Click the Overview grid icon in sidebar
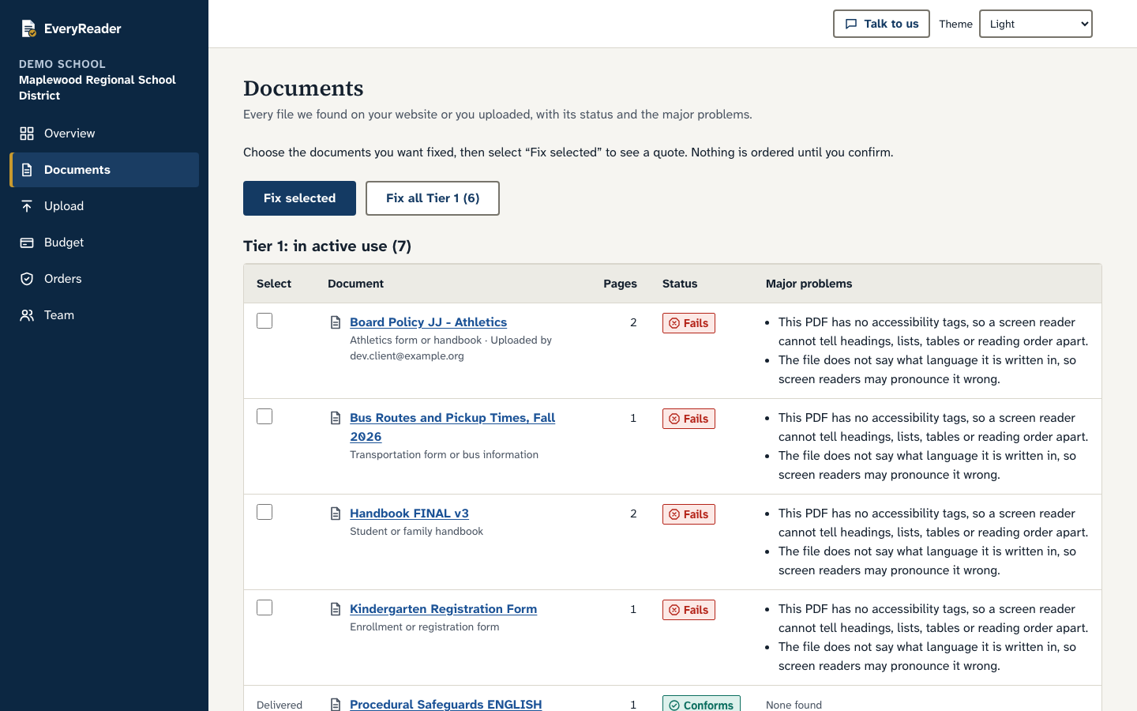 pyautogui.click(x=27, y=134)
